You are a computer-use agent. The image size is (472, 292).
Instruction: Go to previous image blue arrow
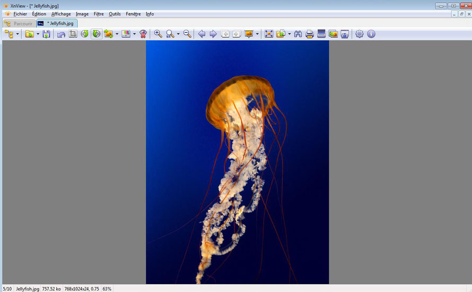202,34
